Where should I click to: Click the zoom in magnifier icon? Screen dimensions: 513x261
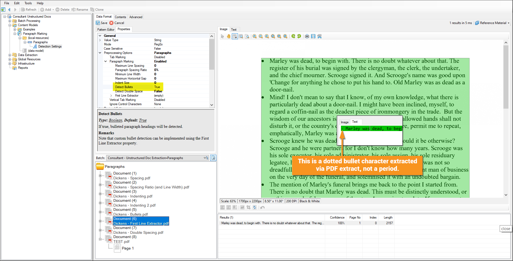[254, 36]
